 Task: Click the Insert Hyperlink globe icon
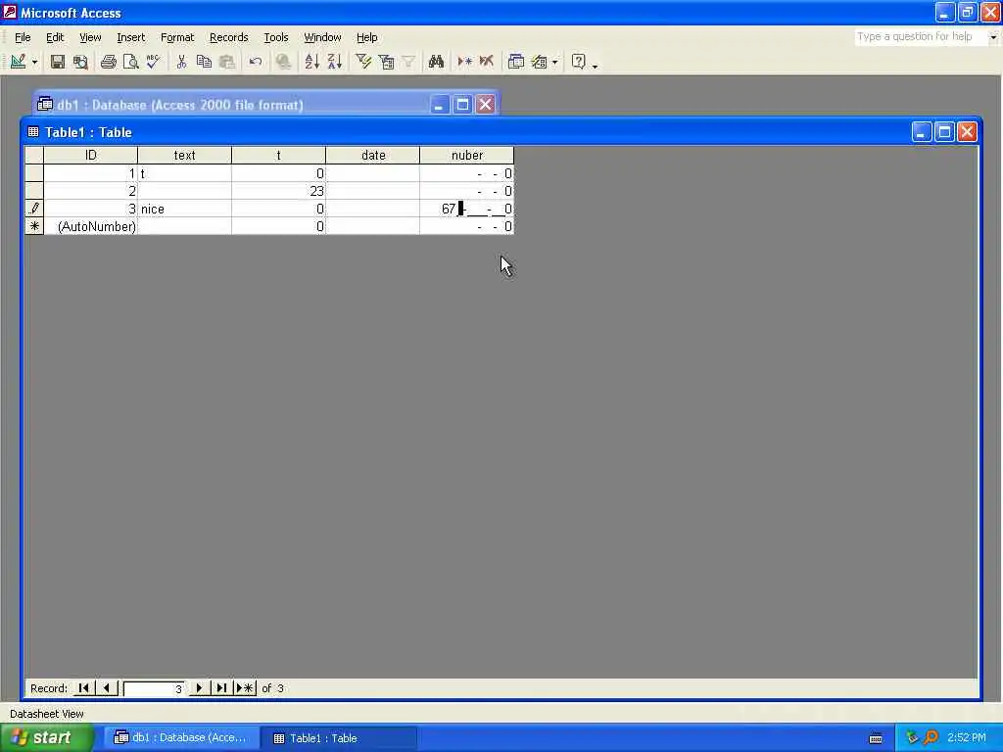[283, 62]
